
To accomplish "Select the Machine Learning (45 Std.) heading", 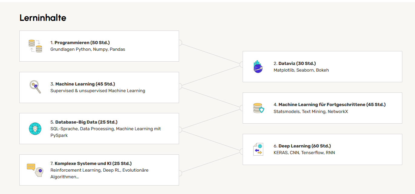I will (x=85, y=84).
